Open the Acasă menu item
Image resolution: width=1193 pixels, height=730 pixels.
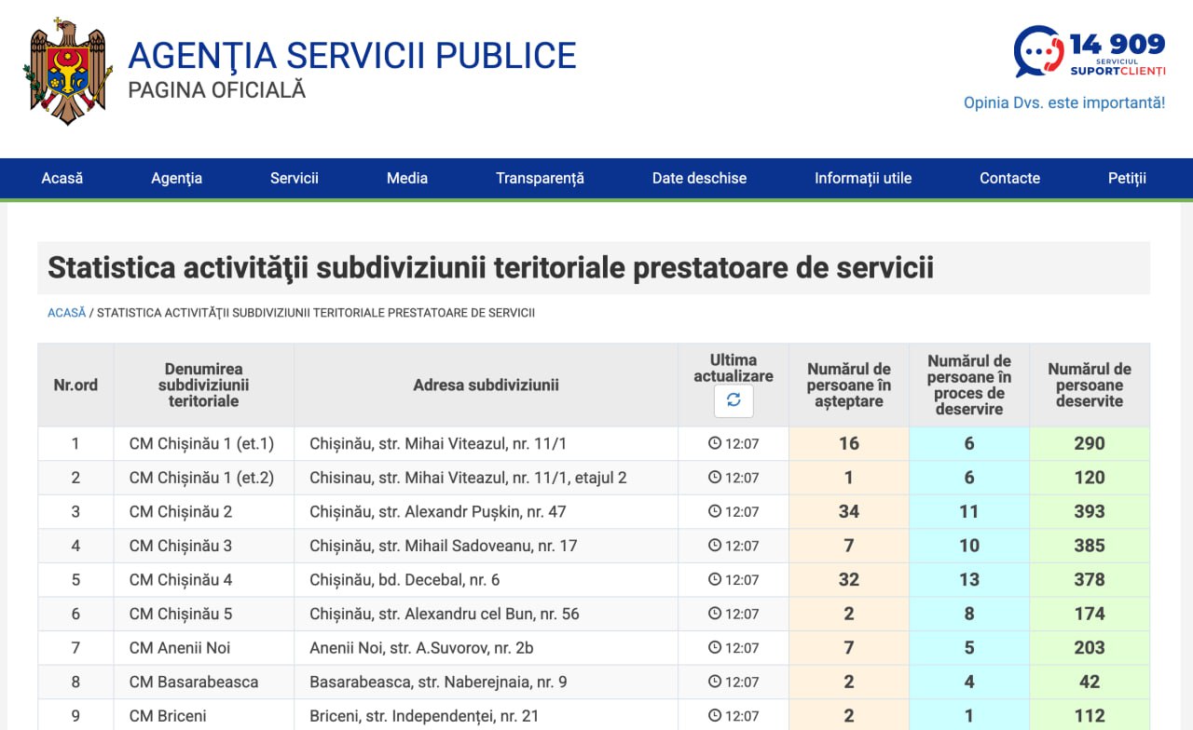62,178
